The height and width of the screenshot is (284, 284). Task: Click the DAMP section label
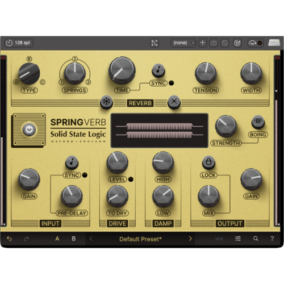(163, 223)
